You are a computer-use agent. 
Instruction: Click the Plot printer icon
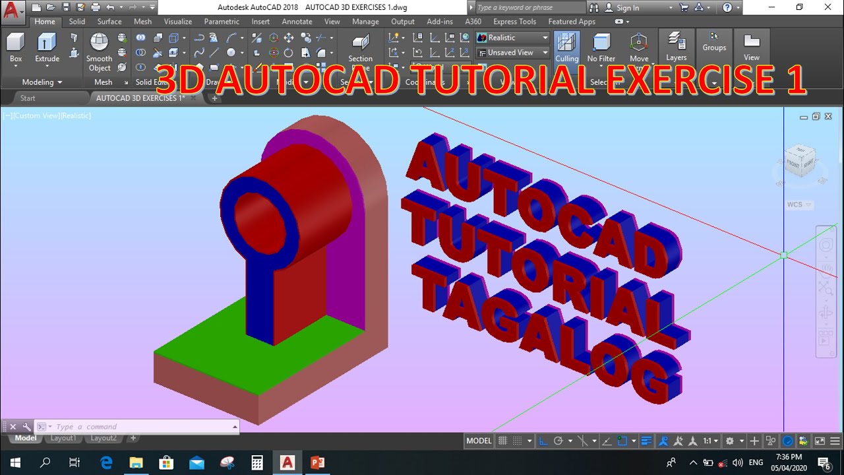[x=96, y=8]
